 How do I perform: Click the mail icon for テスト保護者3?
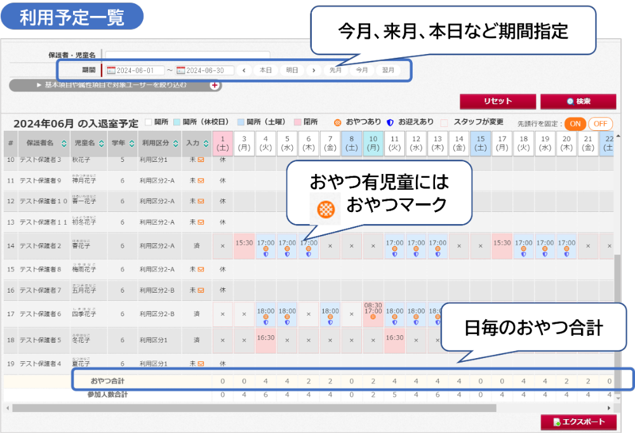[x=201, y=159]
